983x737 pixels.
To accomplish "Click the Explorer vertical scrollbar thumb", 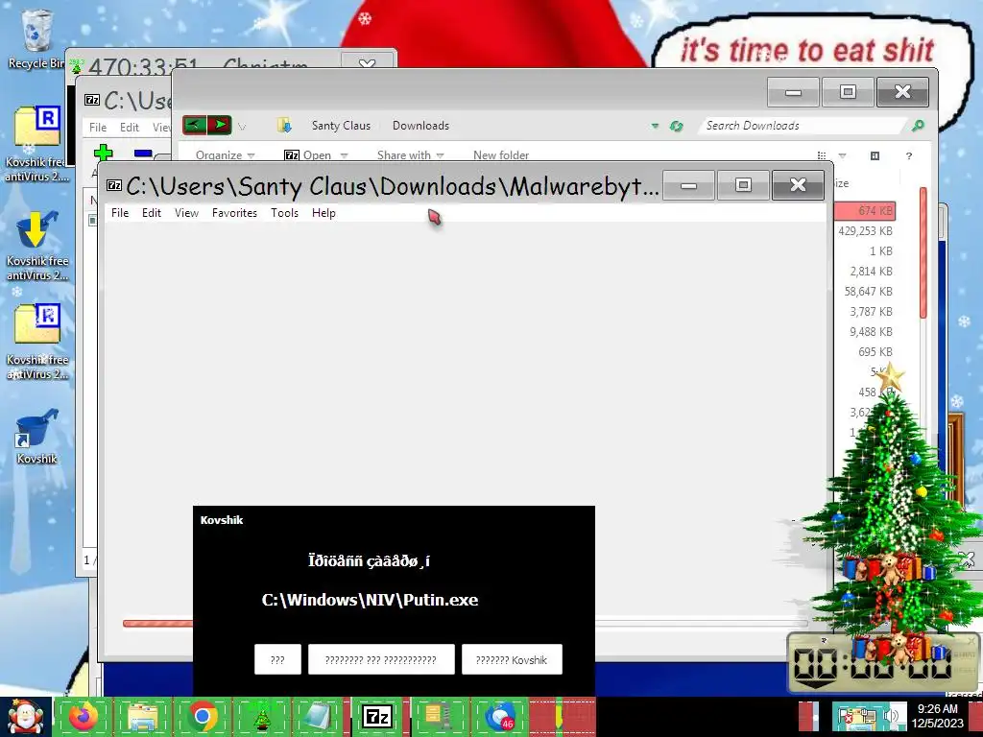I will pyautogui.click(x=923, y=252).
